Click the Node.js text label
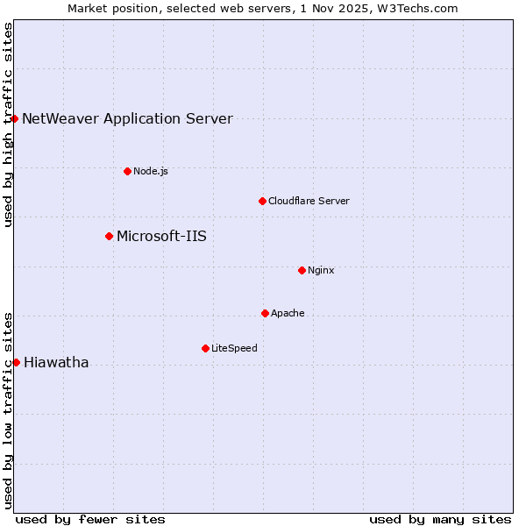The width and height of the screenshot is (526, 526). [151, 171]
